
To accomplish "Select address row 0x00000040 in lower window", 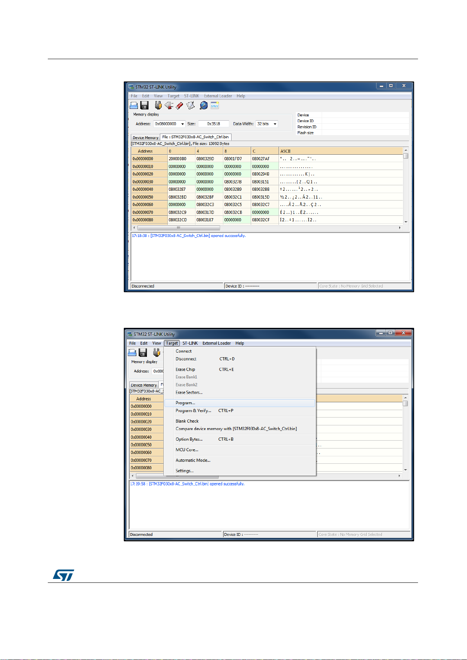I will coord(147,437).
